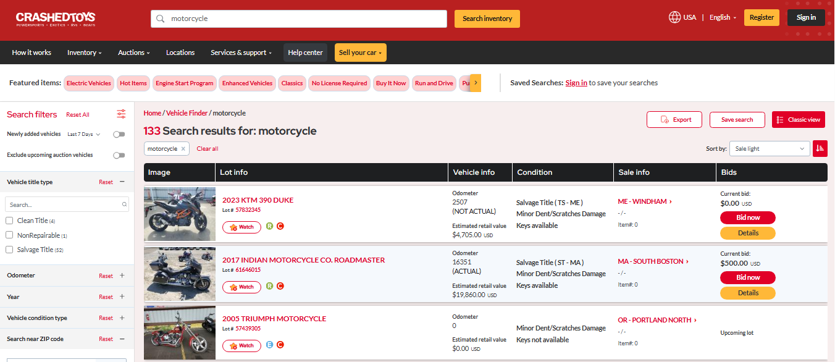Collapse the Vehicle title type section
Image resolution: width=835 pixels, height=362 pixels.
click(122, 182)
